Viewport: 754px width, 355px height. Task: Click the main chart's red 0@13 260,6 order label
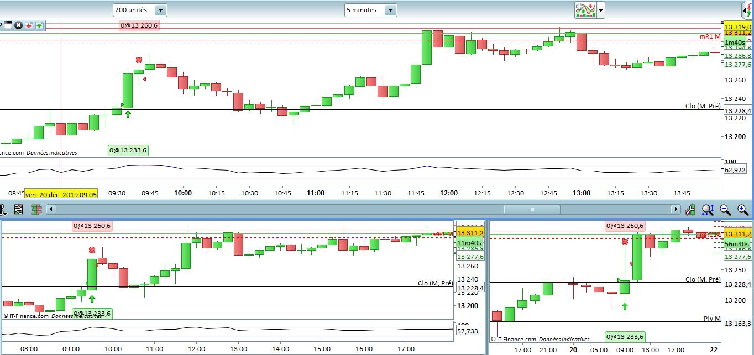click(139, 25)
